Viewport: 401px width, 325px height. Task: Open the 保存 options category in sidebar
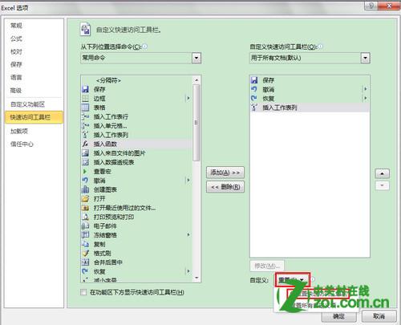tap(34, 64)
